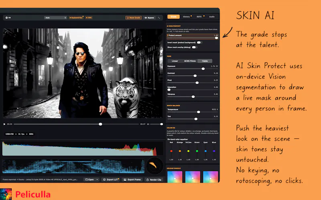Click the expand fullscreen arrows icon
Image resolution: width=321 pixels, height=200 pixels.
coord(159,18)
